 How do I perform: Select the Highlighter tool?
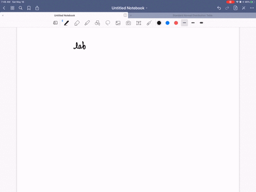(87, 23)
